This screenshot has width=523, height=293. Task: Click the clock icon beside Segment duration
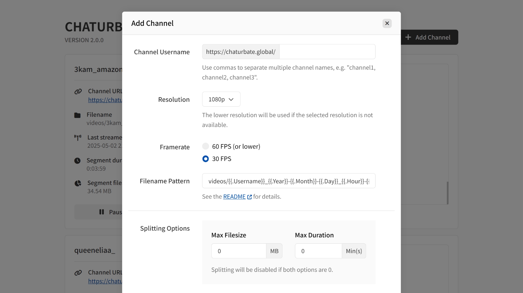[x=77, y=161]
